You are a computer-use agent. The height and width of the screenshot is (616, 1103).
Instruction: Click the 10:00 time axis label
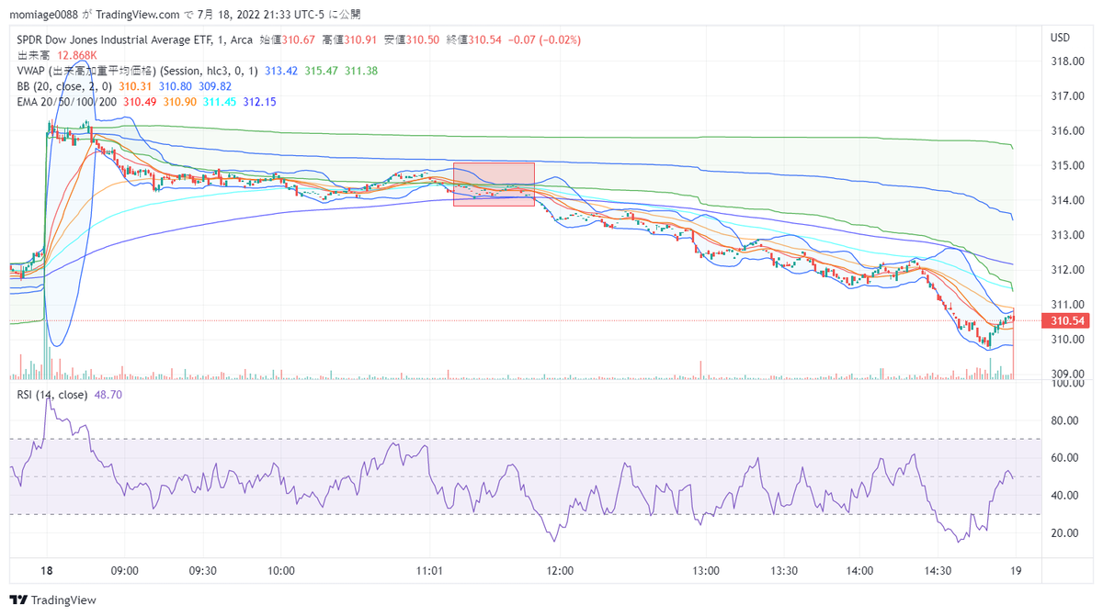tap(280, 570)
